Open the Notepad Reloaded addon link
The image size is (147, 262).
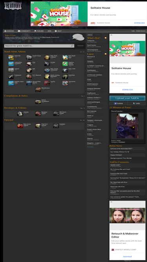coord(94,88)
